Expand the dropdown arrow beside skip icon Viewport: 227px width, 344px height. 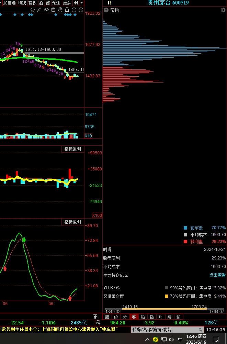pyautogui.click(x=82, y=3)
